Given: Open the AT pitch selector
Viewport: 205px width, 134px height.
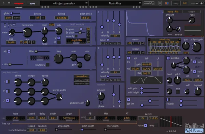Looking at the screenshot, I should (x=127, y=118).
